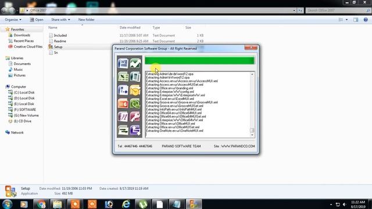
Task: Click the PARAND SOFTWARE TEAM label
Action: pyautogui.click(x=181, y=146)
